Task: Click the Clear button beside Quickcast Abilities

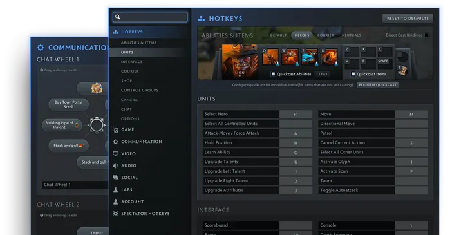Action: point(322,74)
